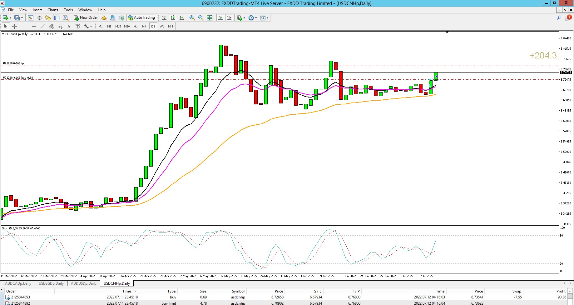Expand the Indicators dropdown arrow

244,18
